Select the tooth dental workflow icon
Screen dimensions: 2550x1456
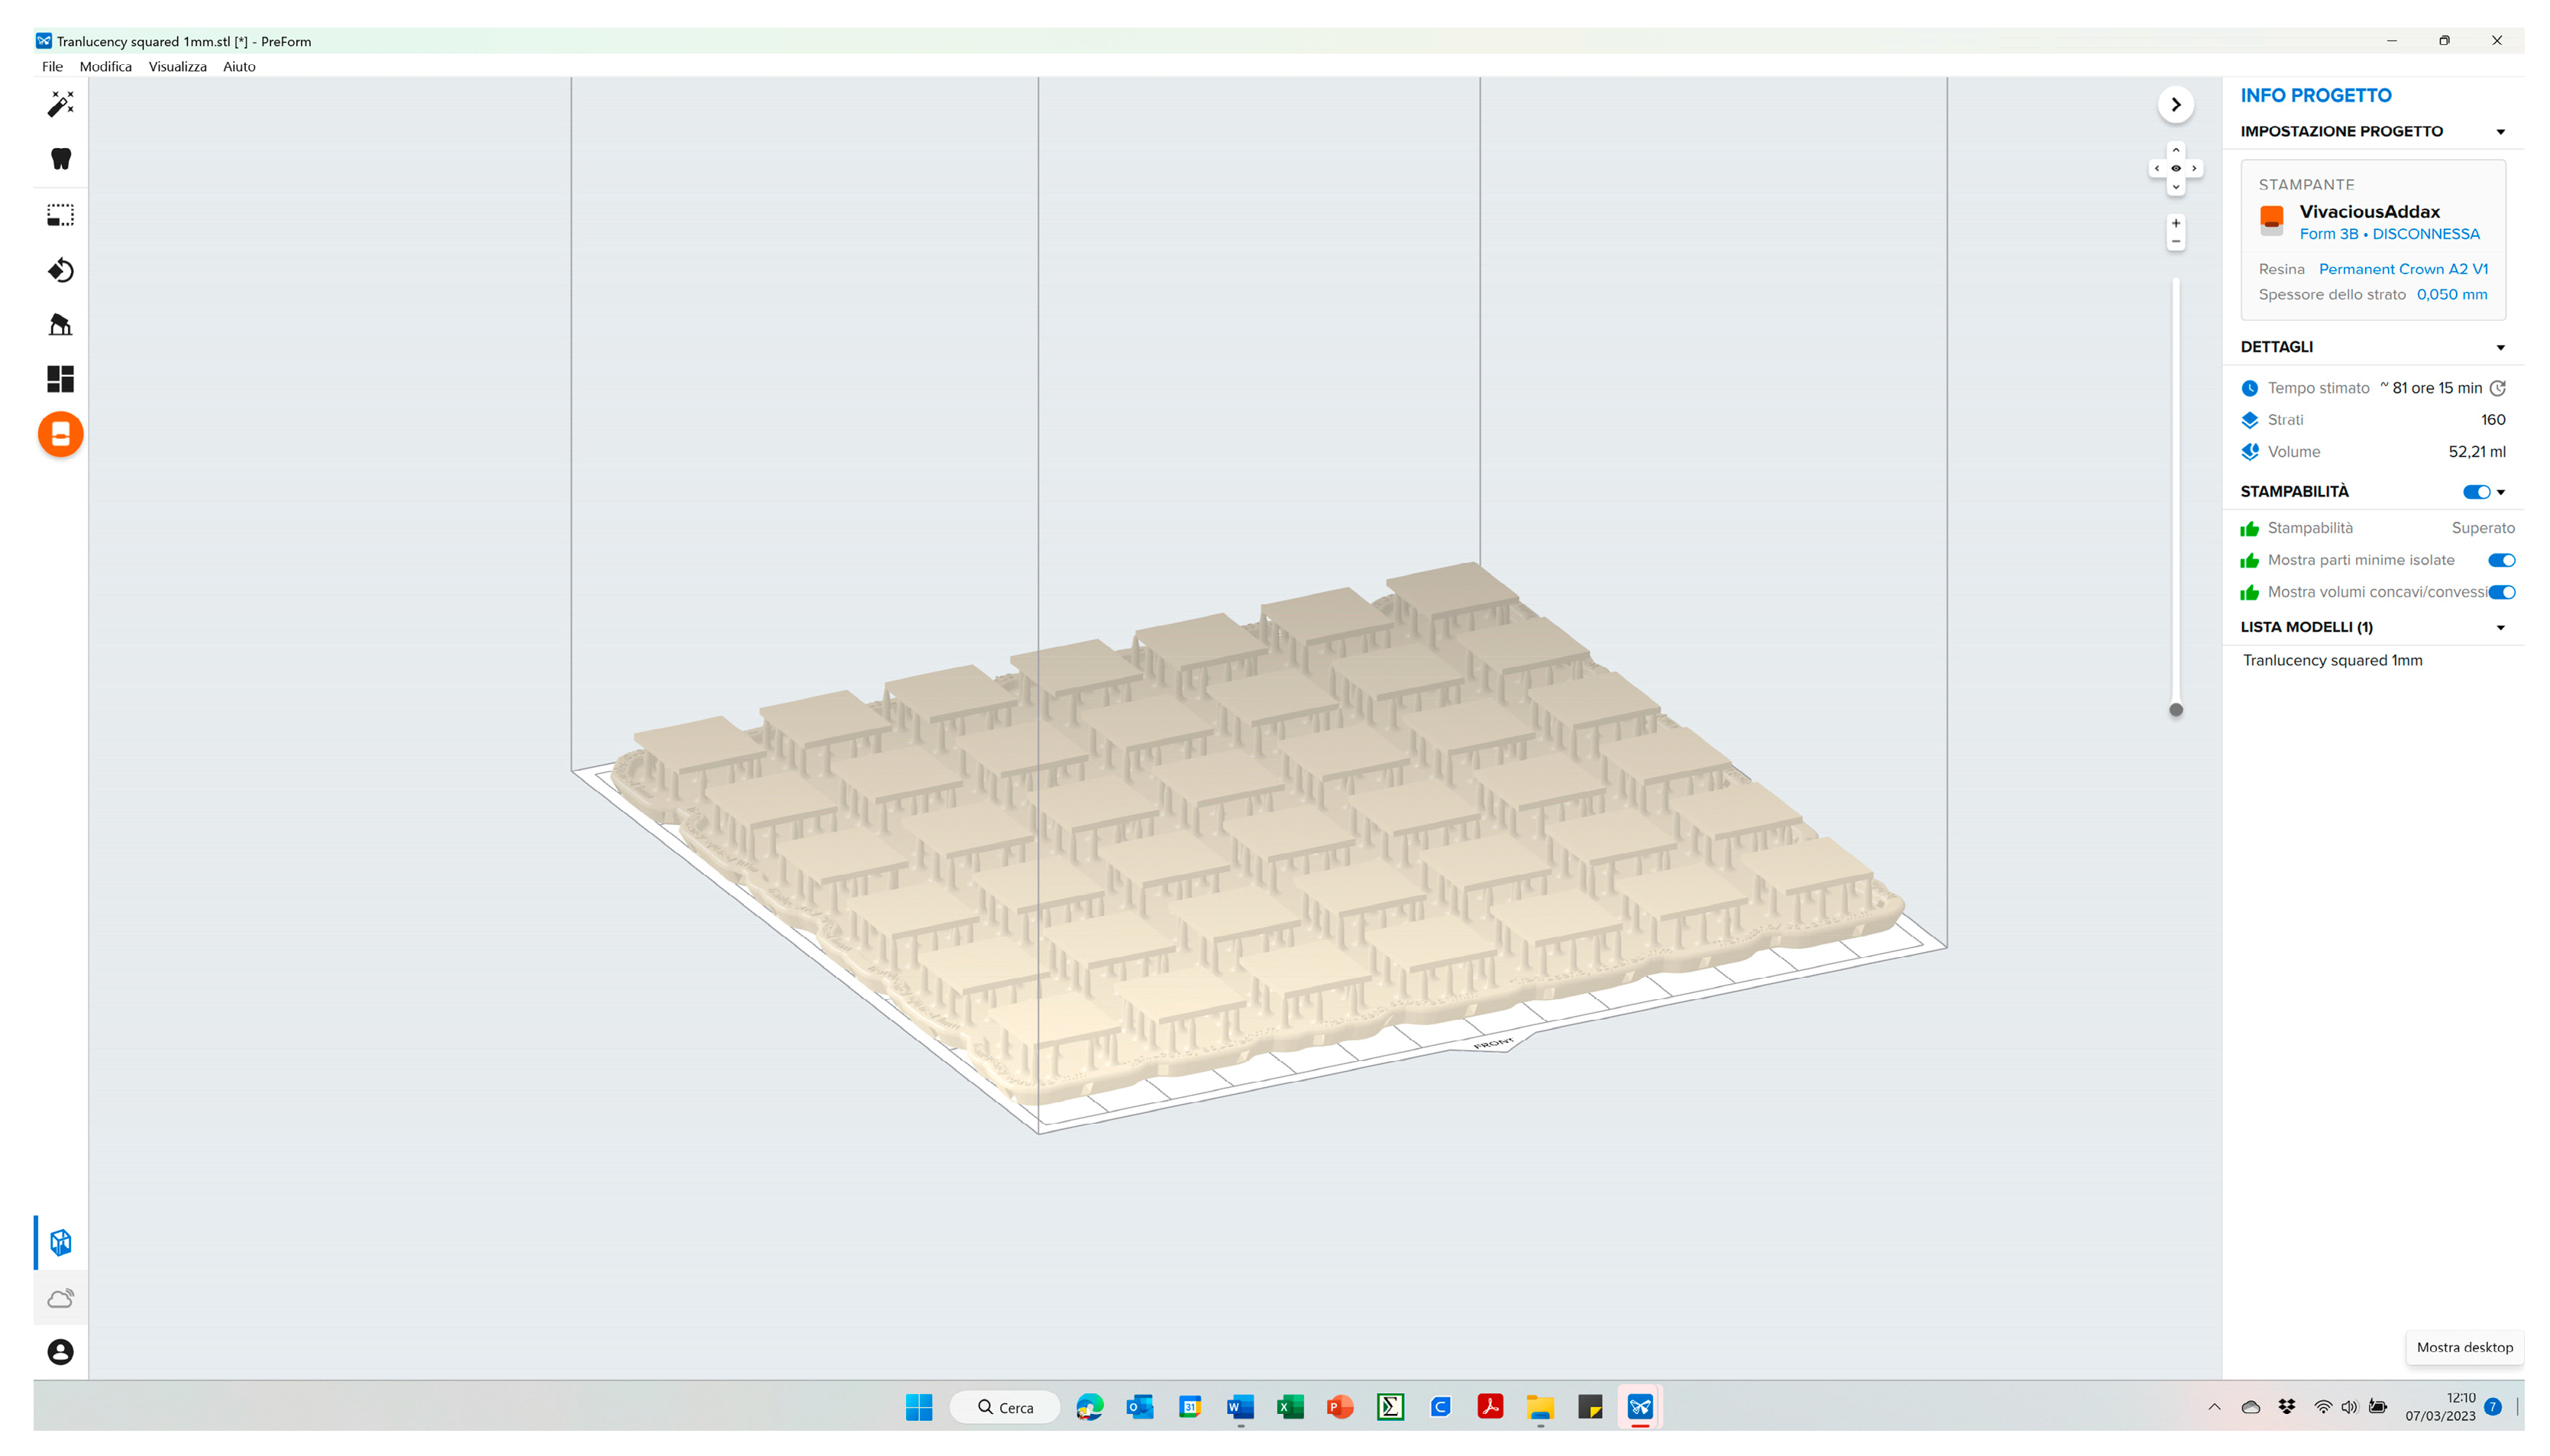60,159
